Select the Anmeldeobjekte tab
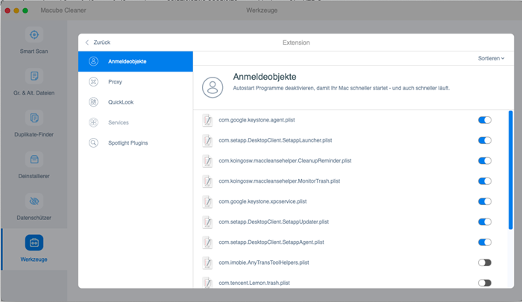522x302 pixels. coord(136,61)
